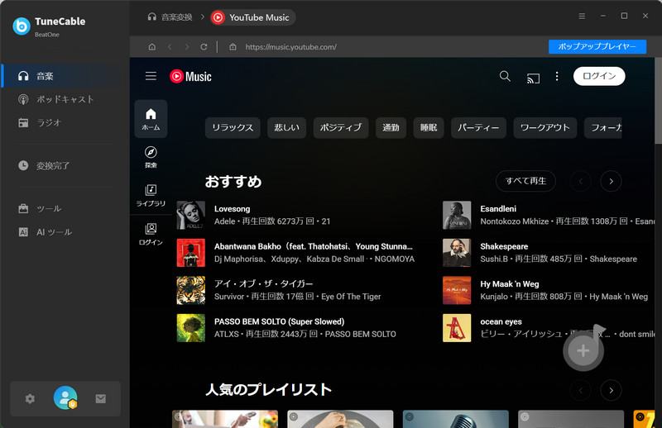This screenshot has width=662, height=428.
Task: Click the すべて再生 button
Action: pyautogui.click(x=525, y=181)
